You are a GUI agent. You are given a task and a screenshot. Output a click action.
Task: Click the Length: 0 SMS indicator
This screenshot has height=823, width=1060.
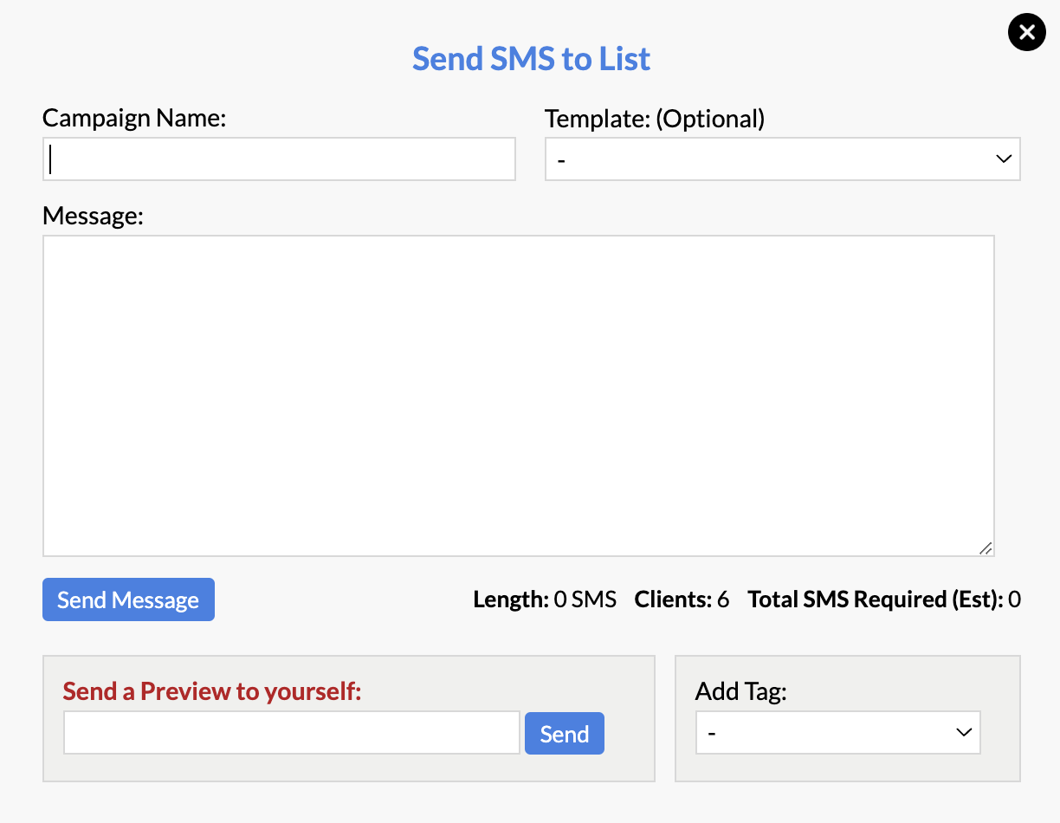[x=545, y=599]
